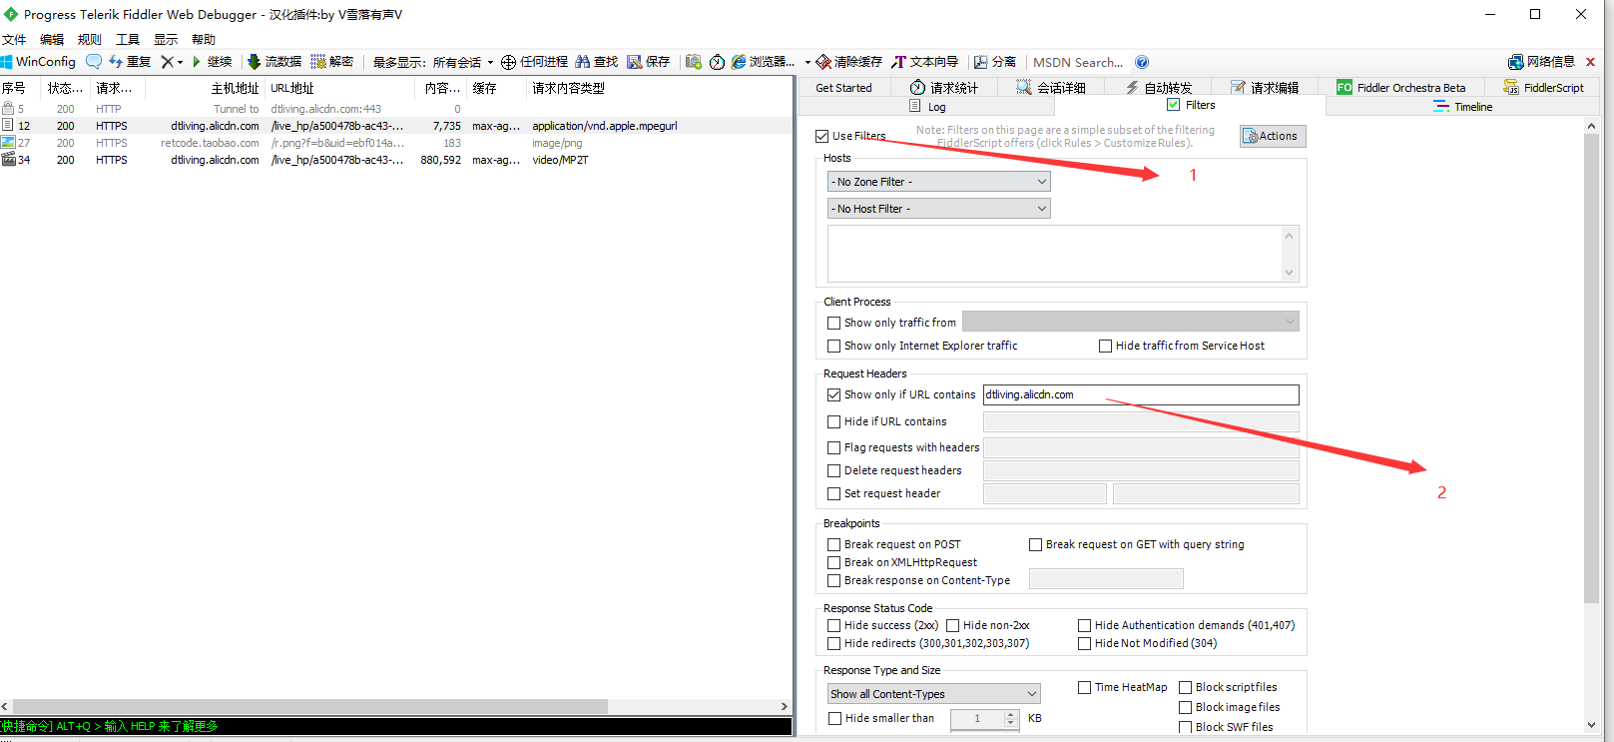Open the 文本向导 text wizard
Image resolution: width=1614 pixels, height=742 pixels.
click(925, 62)
